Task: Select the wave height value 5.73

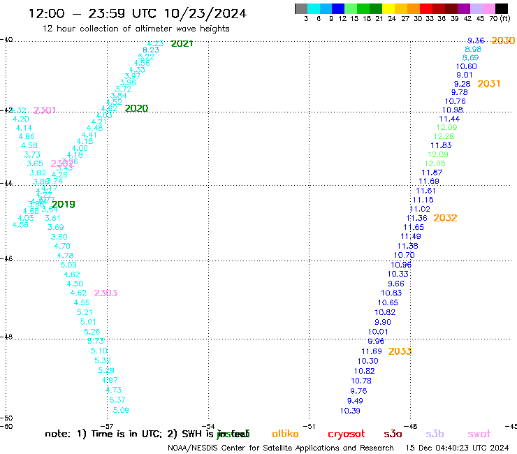Action: [96, 342]
